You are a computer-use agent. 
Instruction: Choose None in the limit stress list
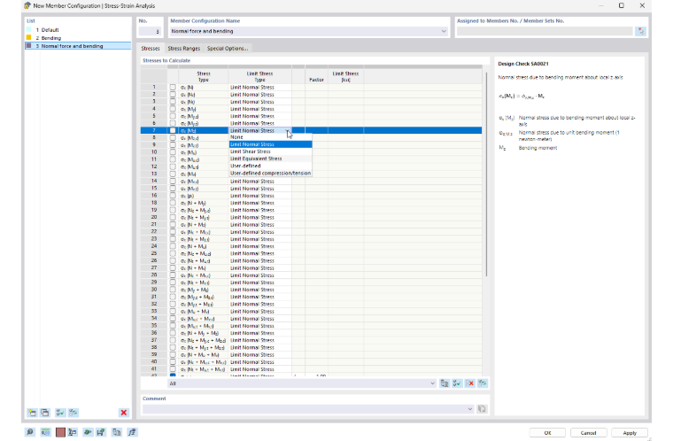point(270,137)
